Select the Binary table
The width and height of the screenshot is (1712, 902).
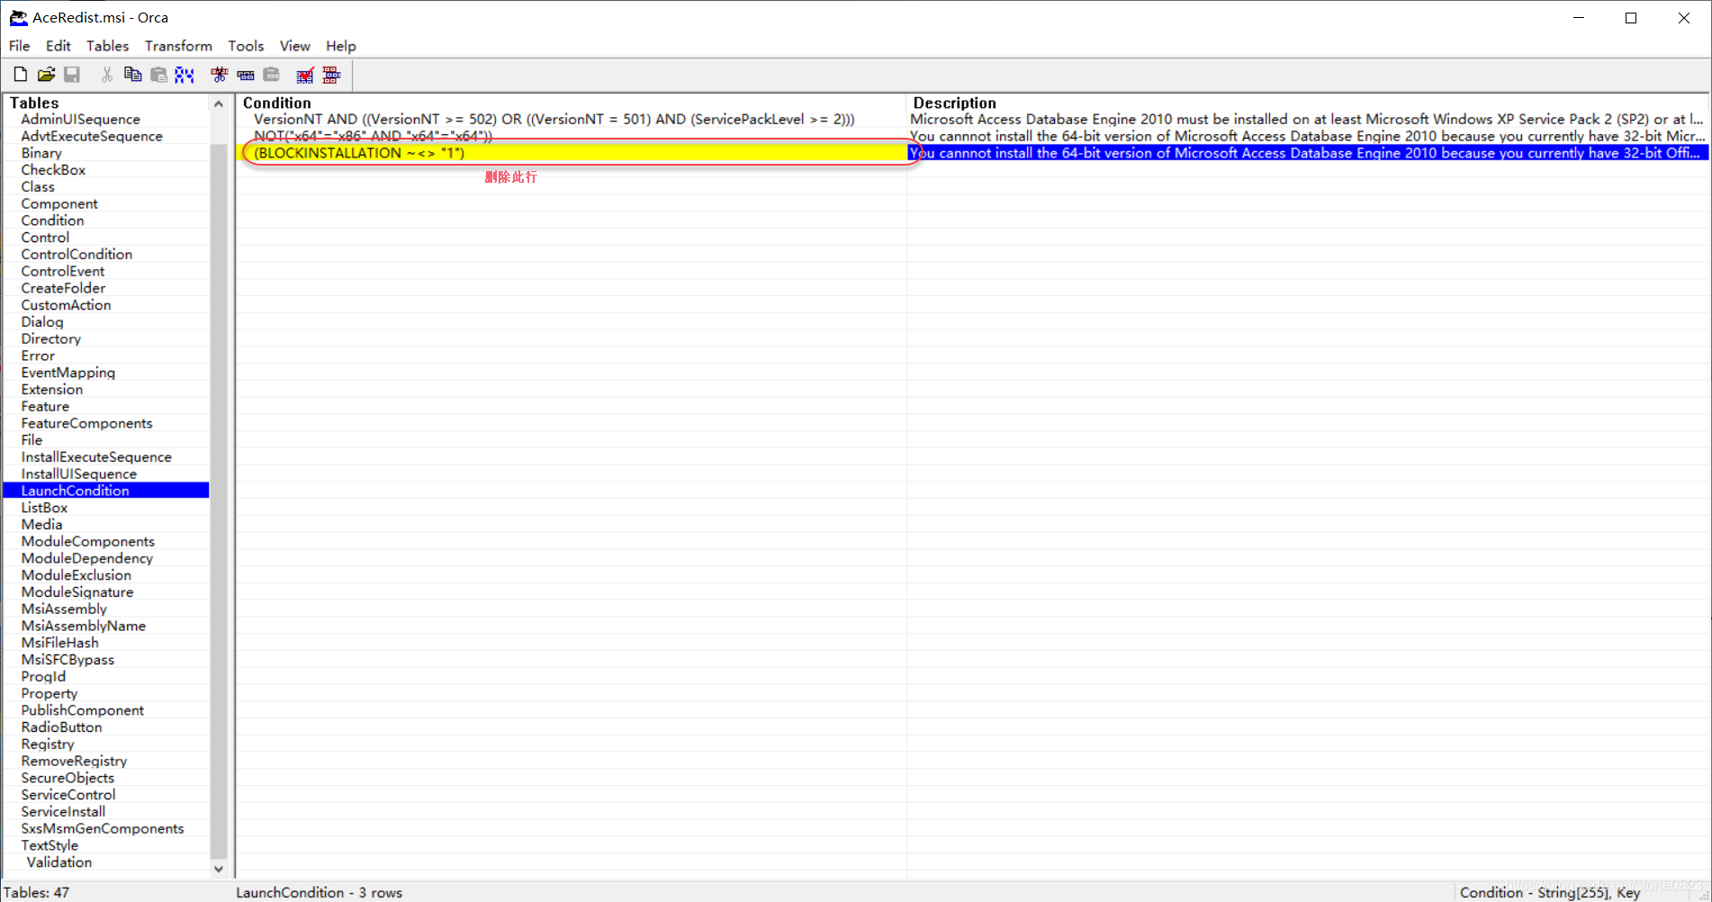tap(41, 153)
